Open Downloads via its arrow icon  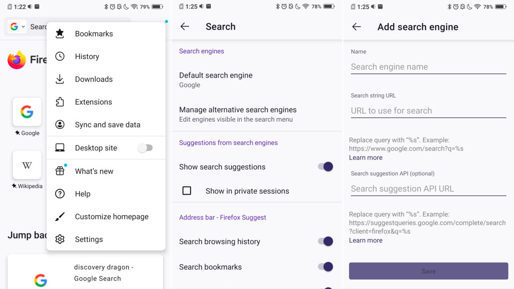(x=59, y=79)
